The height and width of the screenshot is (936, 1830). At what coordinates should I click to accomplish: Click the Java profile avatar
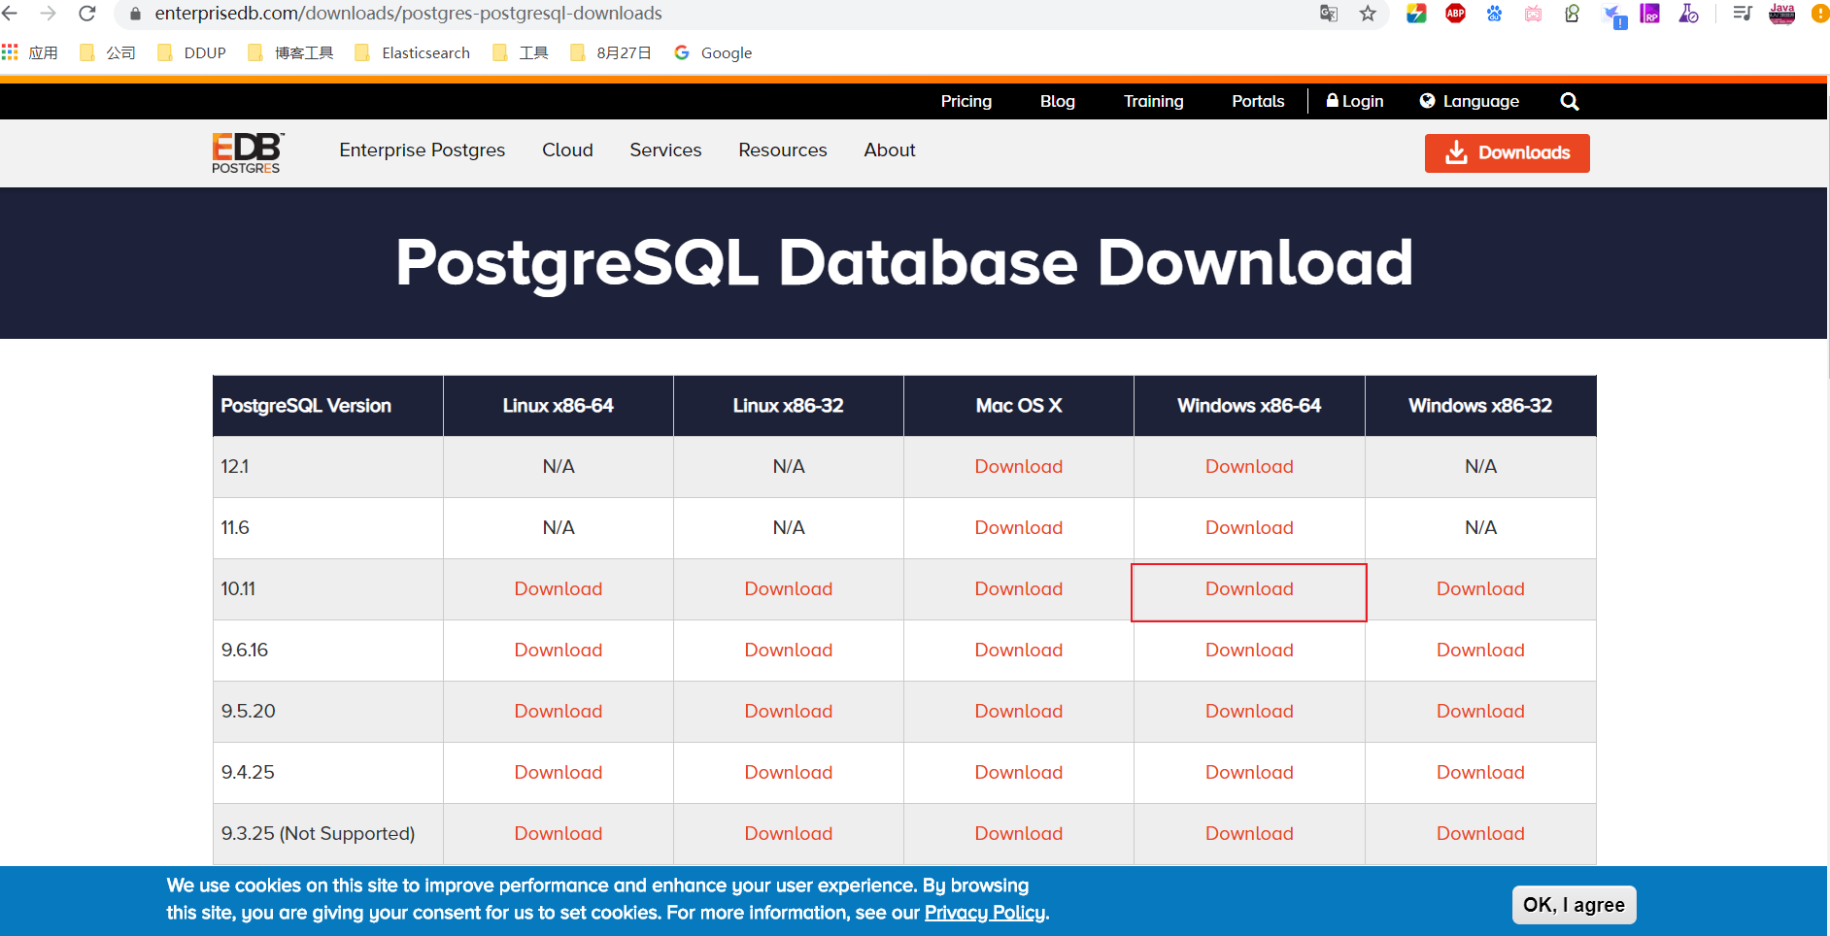point(1782,14)
